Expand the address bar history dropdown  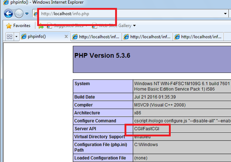(225, 14)
